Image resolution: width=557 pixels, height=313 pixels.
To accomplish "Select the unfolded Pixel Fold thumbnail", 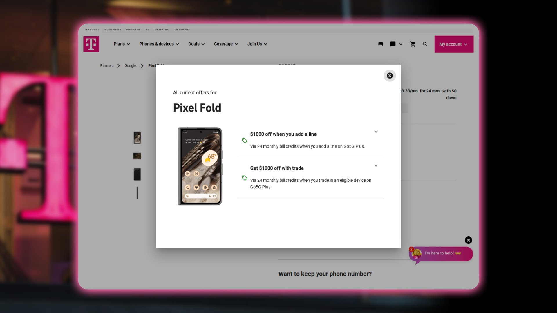I will 137,156.
